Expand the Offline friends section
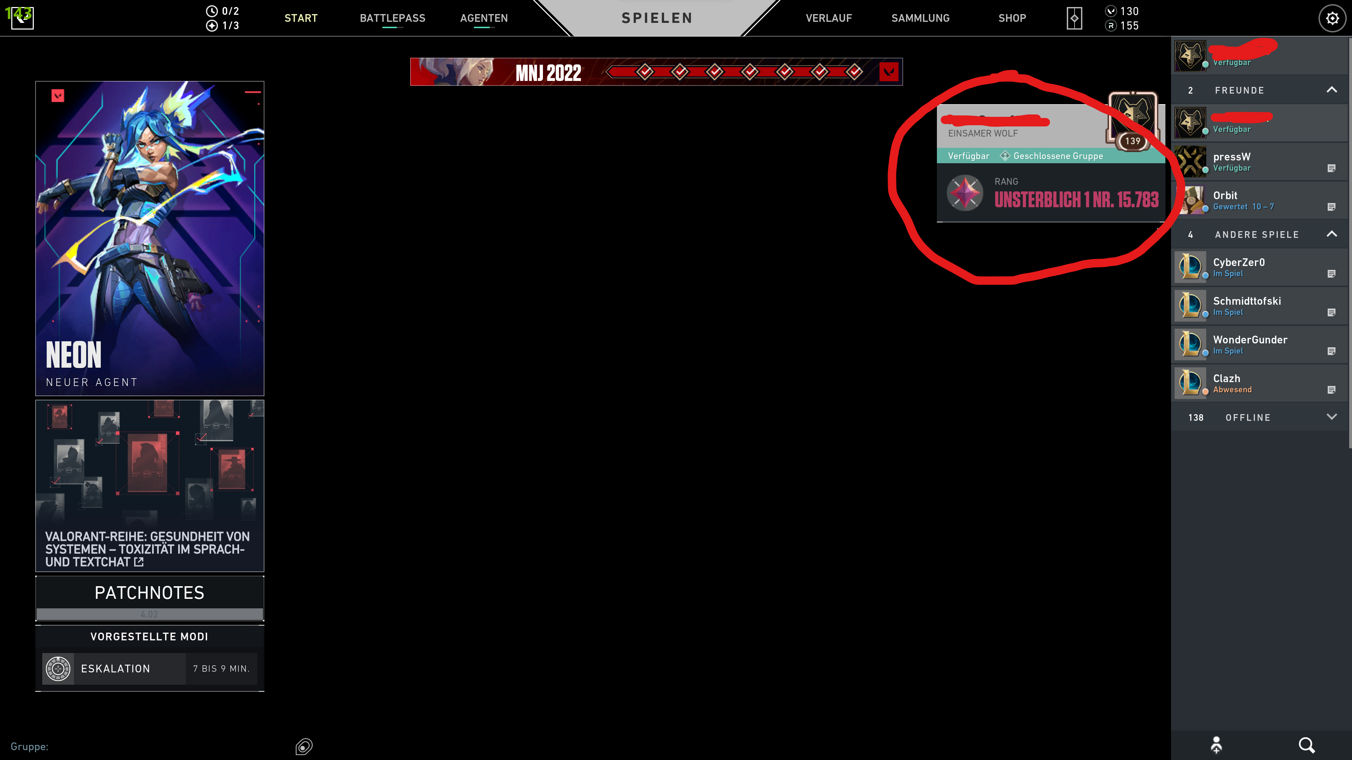The height and width of the screenshot is (760, 1352). tap(1332, 417)
